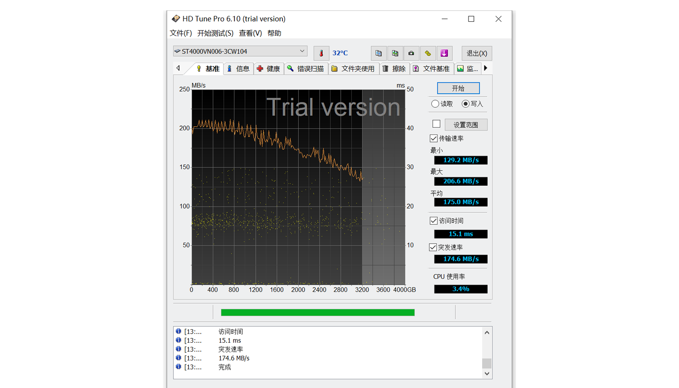The image size is (679, 388).
Task: Switch to the 文件基准 tab
Action: [x=432, y=69]
